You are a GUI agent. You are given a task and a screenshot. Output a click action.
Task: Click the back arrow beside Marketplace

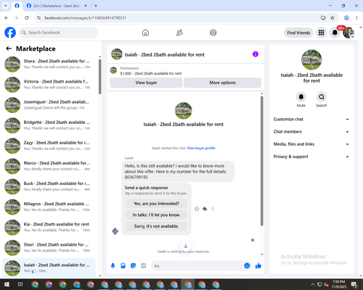point(9,49)
